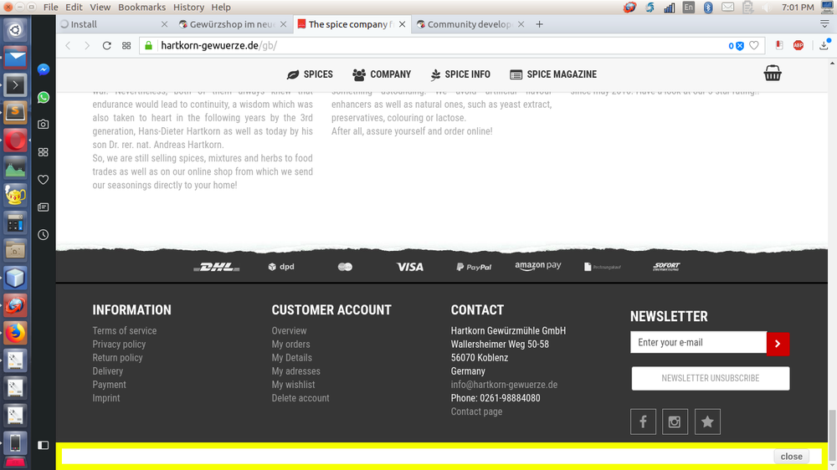
Task: Open the File menu
Action: [51, 7]
